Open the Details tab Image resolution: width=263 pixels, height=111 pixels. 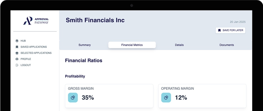pos(179,45)
